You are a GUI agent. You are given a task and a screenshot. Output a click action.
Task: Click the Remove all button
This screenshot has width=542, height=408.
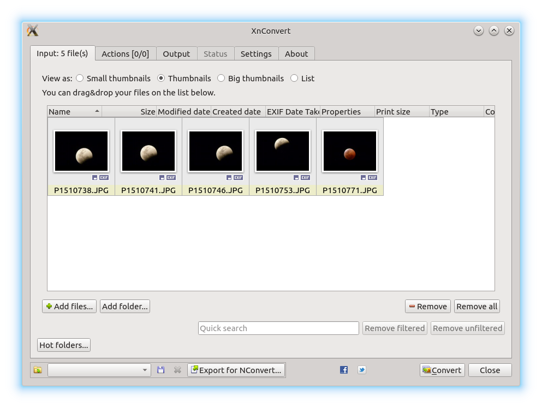[x=477, y=307]
